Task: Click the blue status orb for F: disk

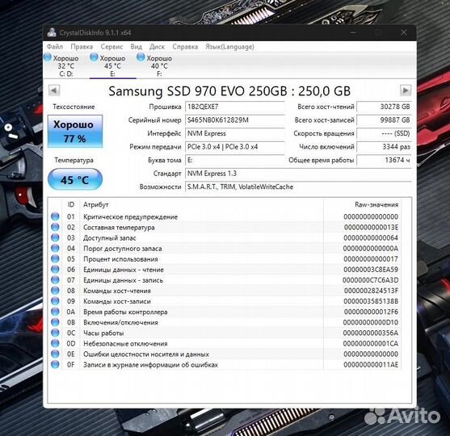Action: 141,57
